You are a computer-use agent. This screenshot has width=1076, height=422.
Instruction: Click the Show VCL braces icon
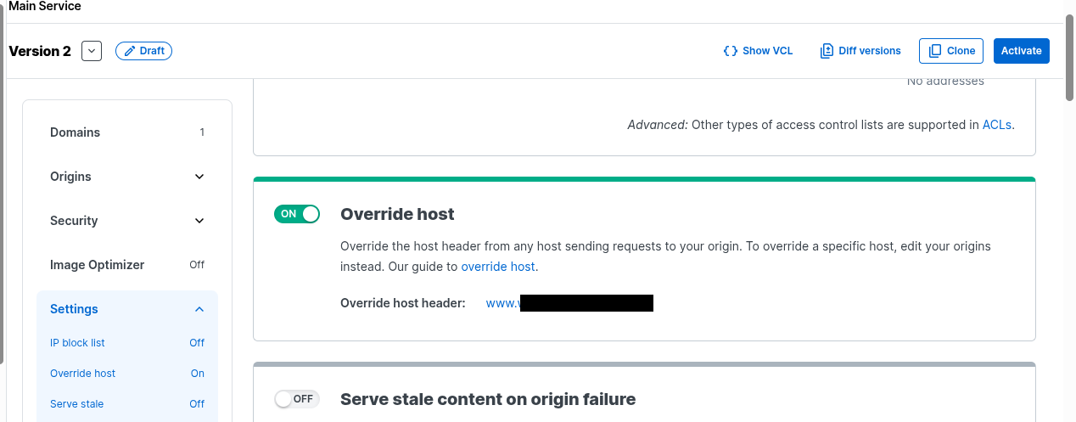(x=730, y=51)
